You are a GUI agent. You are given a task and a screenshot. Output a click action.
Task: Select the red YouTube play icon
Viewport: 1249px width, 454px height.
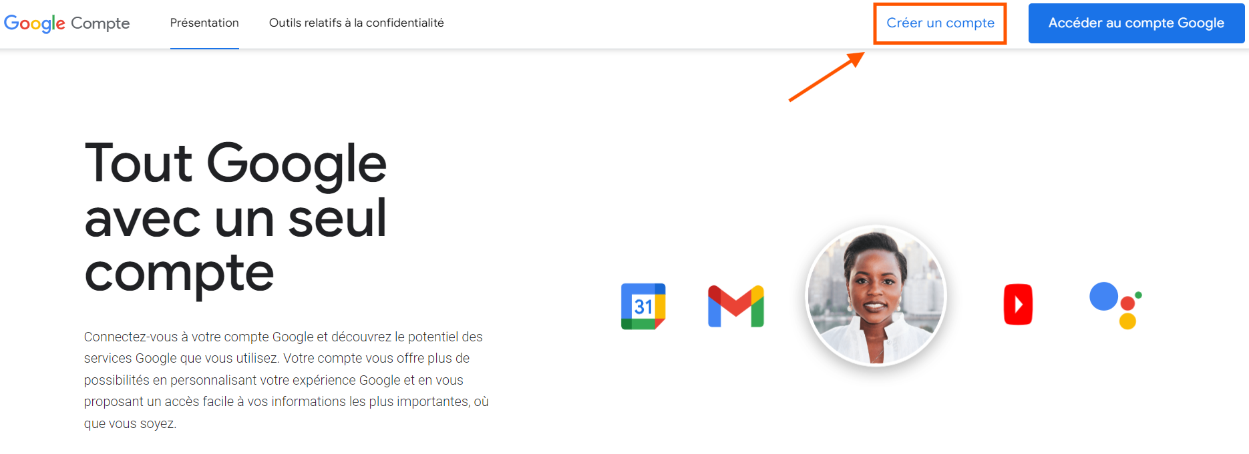click(x=1018, y=305)
